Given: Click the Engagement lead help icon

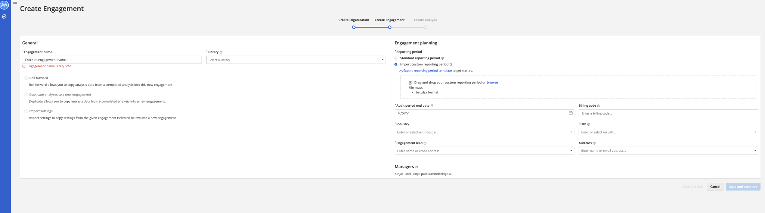Looking at the screenshot, I should click(x=425, y=143).
